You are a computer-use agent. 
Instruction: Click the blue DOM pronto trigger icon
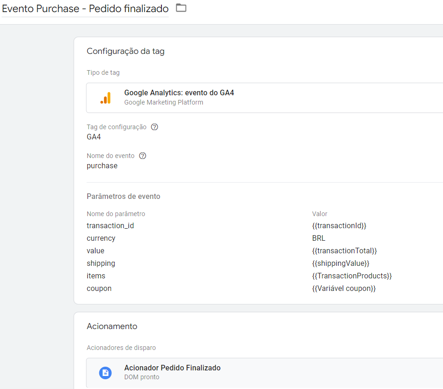(x=105, y=373)
